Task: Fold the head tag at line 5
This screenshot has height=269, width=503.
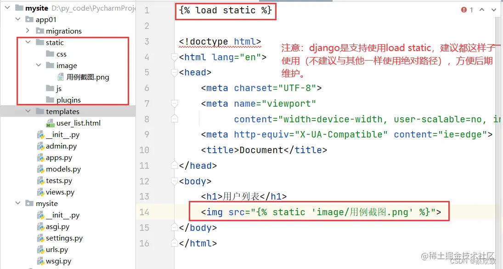Action: point(175,73)
